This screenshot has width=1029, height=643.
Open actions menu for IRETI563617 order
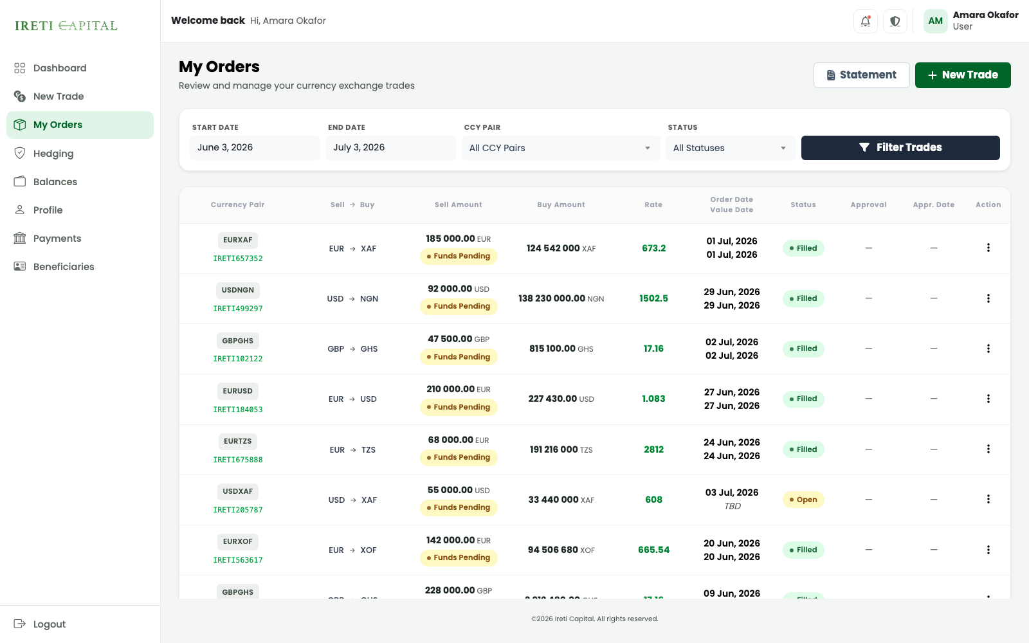988,550
